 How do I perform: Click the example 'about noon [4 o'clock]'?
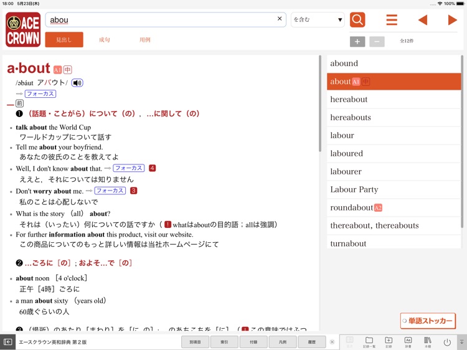pyautogui.click(x=52, y=278)
